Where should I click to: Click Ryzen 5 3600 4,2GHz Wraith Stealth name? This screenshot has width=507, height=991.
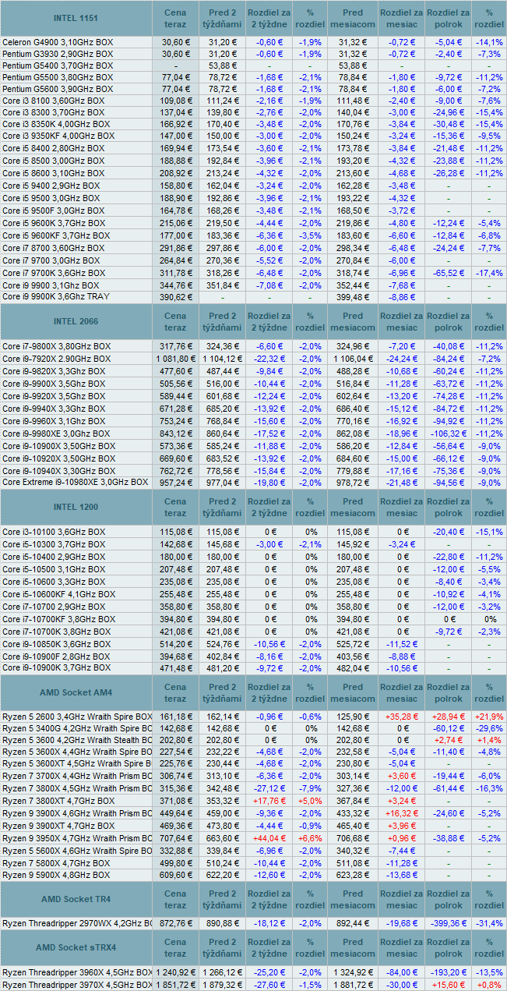(77, 741)
